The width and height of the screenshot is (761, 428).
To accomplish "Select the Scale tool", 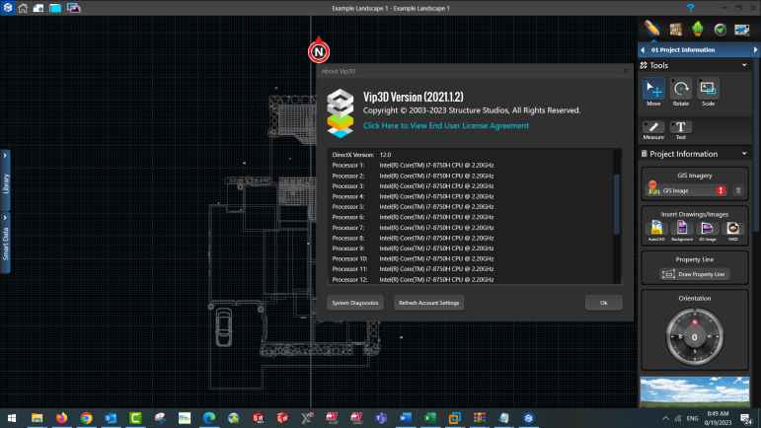I will [x=708, y=93].
